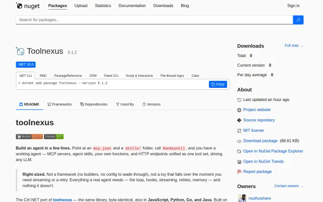Click the history clock icon beside Last updated
This screenshot has height=202, width=323.
click(239, 100)
